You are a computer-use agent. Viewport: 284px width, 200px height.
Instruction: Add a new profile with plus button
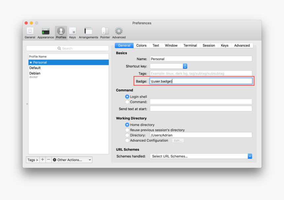coord(42,160)
